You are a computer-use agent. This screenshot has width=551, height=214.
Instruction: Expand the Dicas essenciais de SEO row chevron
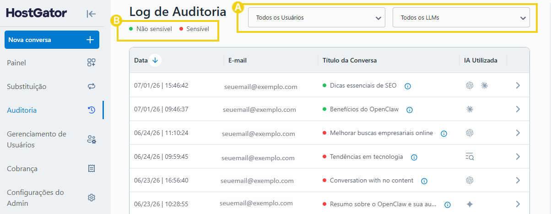coord(518,85)
